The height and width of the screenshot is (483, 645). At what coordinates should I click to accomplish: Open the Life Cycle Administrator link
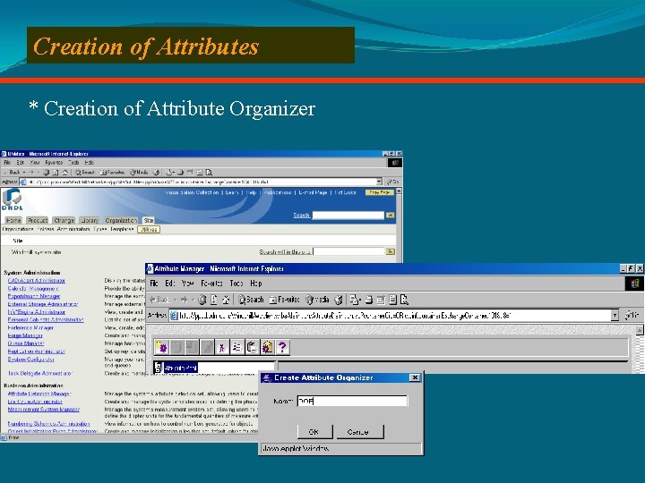coord(35,402)
